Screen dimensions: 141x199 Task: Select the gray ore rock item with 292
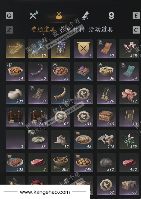point(106,162)
